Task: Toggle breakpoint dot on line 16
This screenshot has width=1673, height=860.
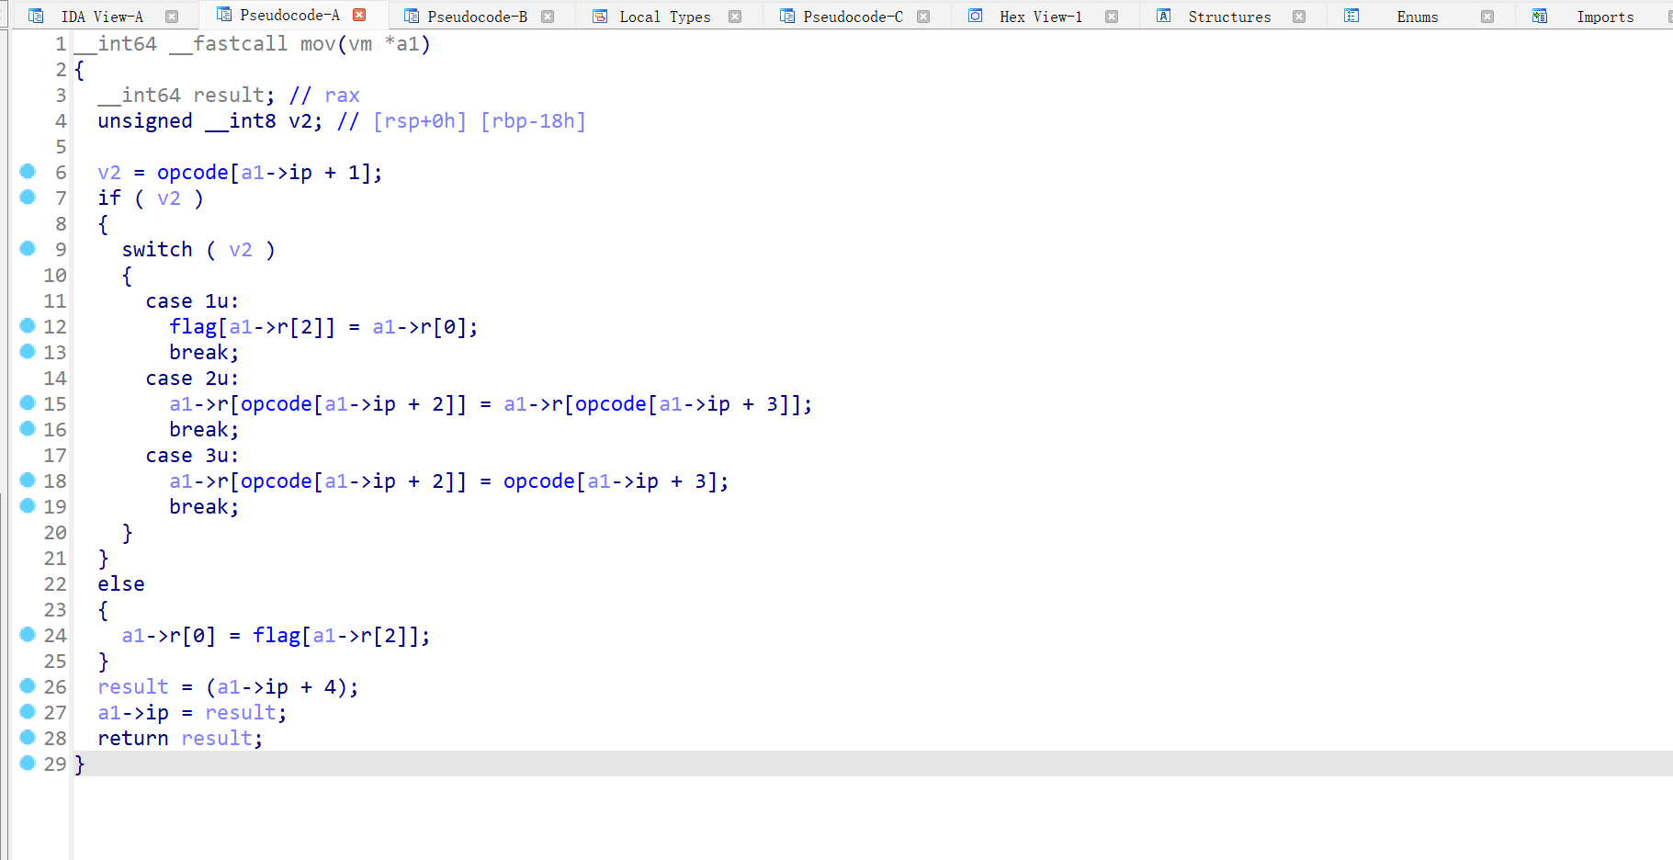Action: tap(28, 428)
